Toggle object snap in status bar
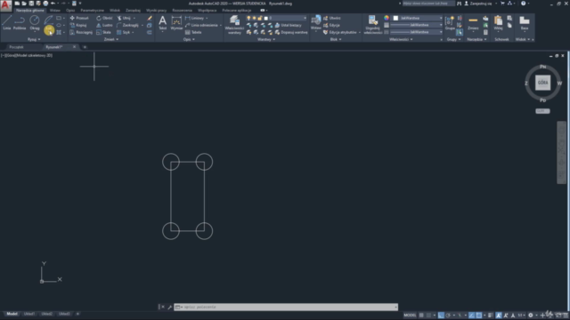 click(479, 316)
